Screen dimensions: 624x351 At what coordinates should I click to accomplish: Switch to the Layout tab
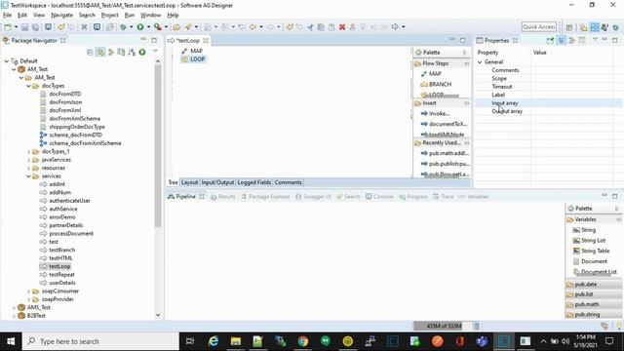[189, 182]
